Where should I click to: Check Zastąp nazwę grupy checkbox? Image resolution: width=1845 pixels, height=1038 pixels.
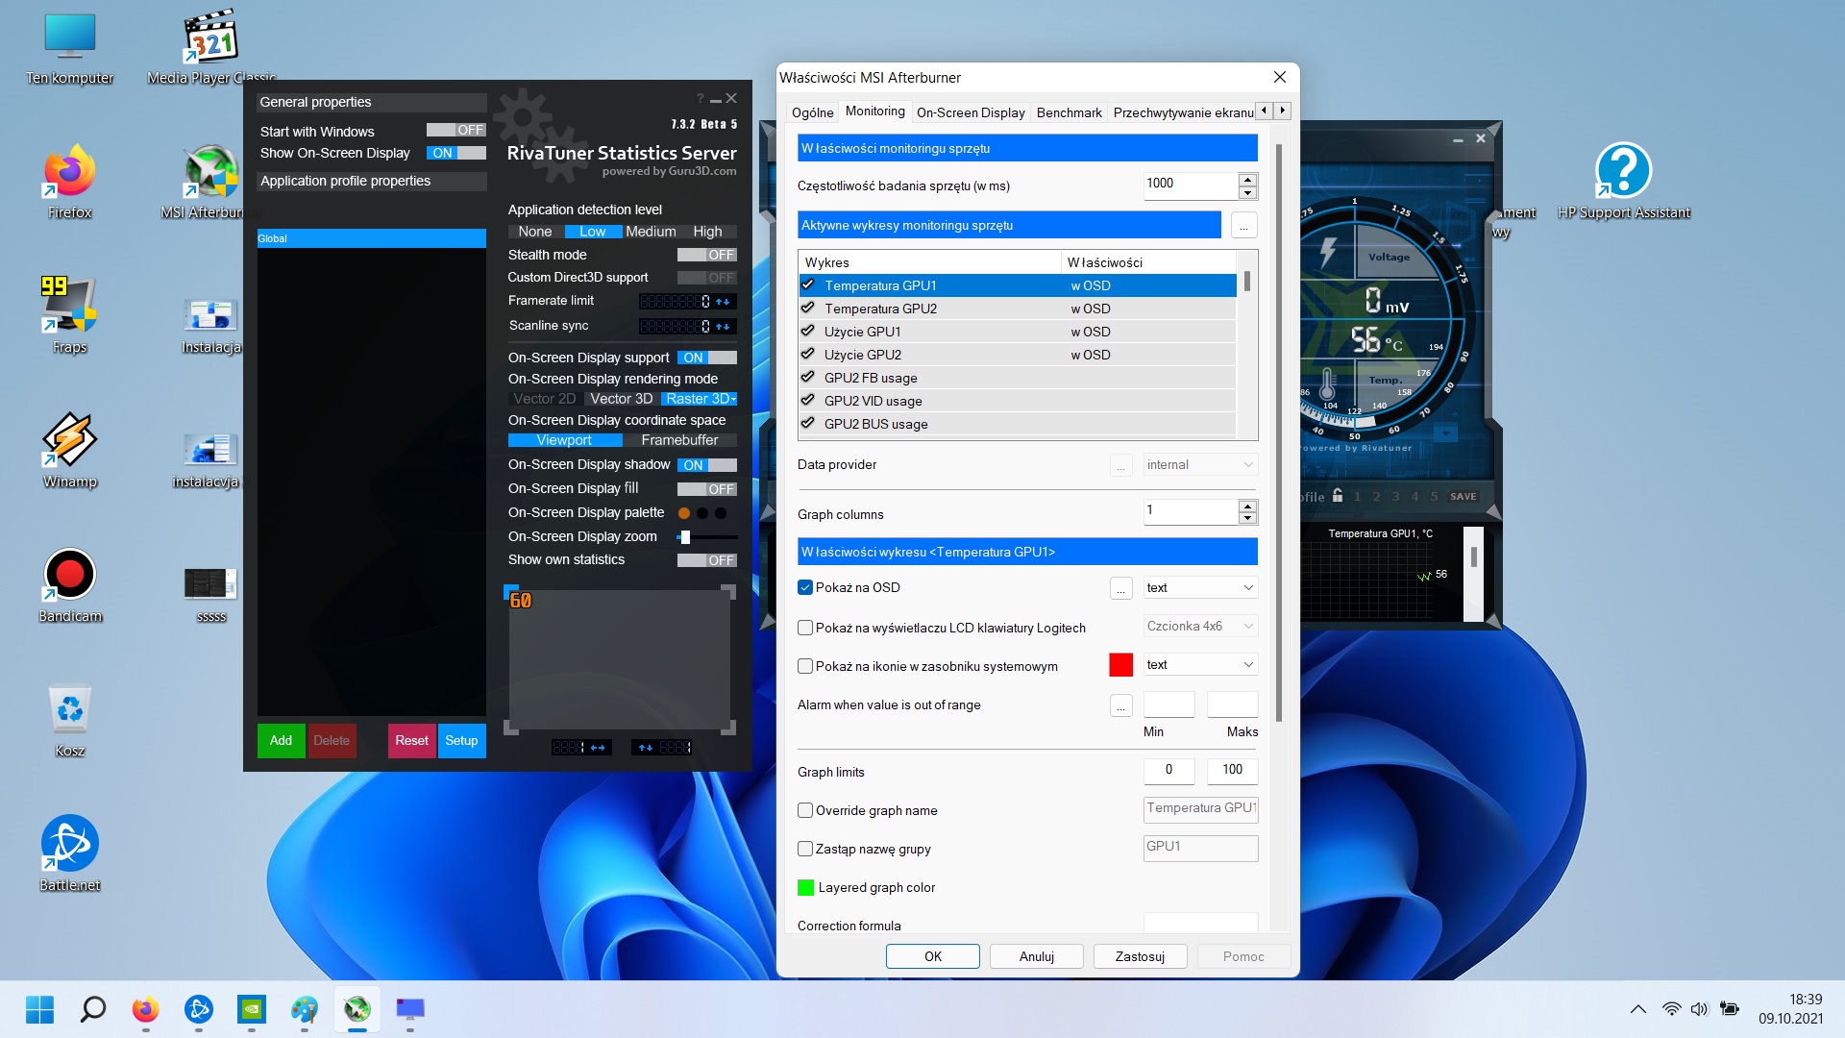(x=805, y=849)
